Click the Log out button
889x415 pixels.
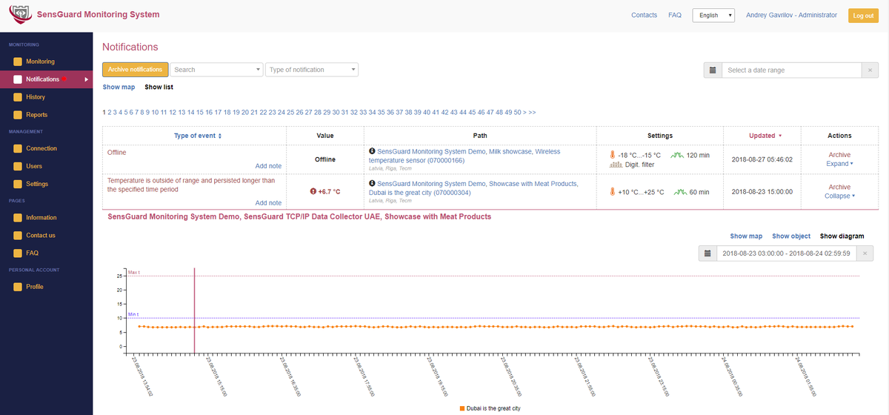pyautogui.click(x=863, y=16)
